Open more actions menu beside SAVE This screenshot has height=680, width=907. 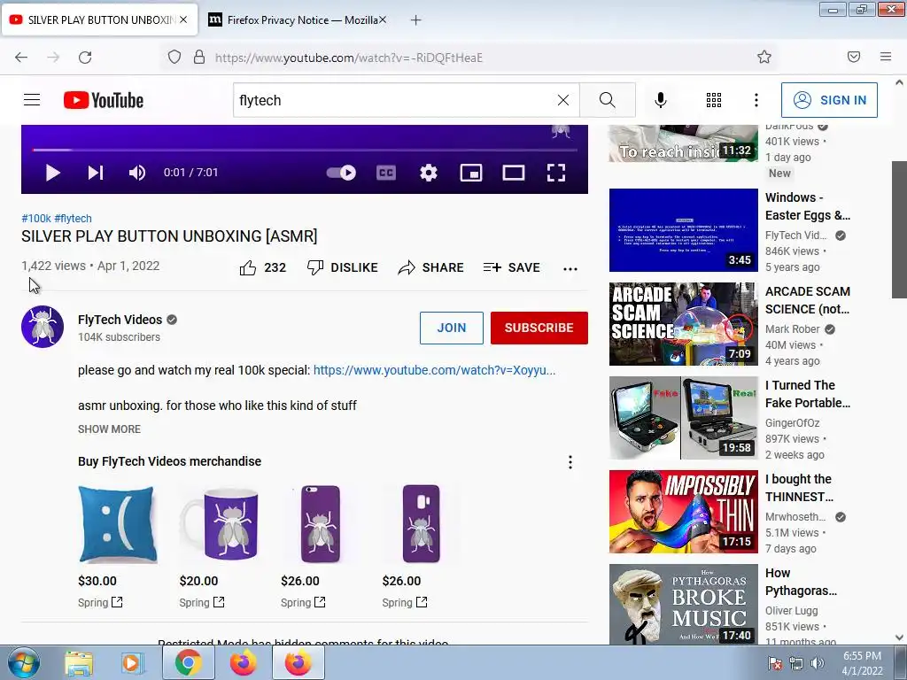click(570, 269)
